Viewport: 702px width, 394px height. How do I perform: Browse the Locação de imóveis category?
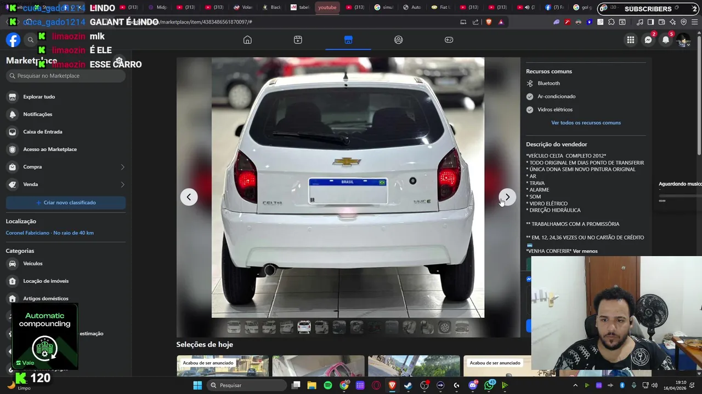66,281
